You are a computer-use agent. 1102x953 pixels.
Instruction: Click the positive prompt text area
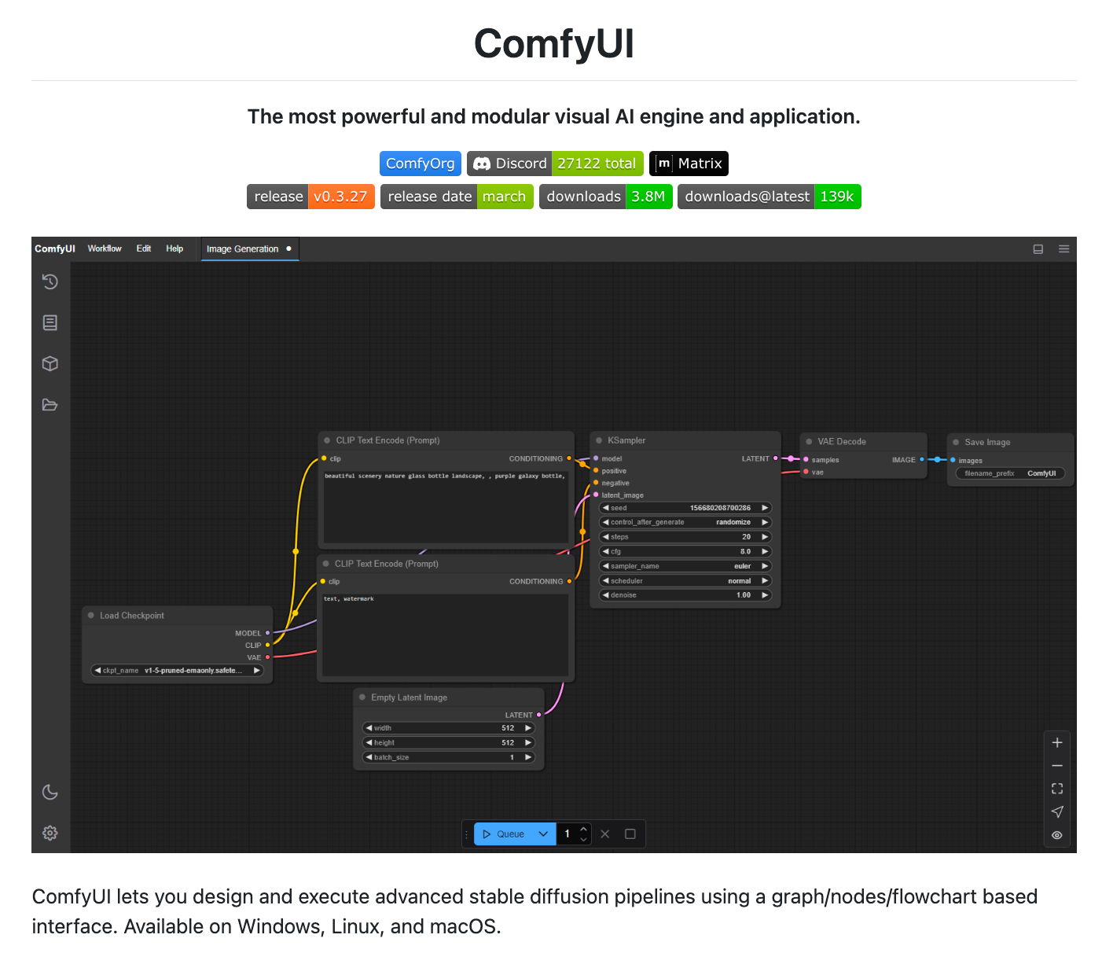(x=446, y=508)
